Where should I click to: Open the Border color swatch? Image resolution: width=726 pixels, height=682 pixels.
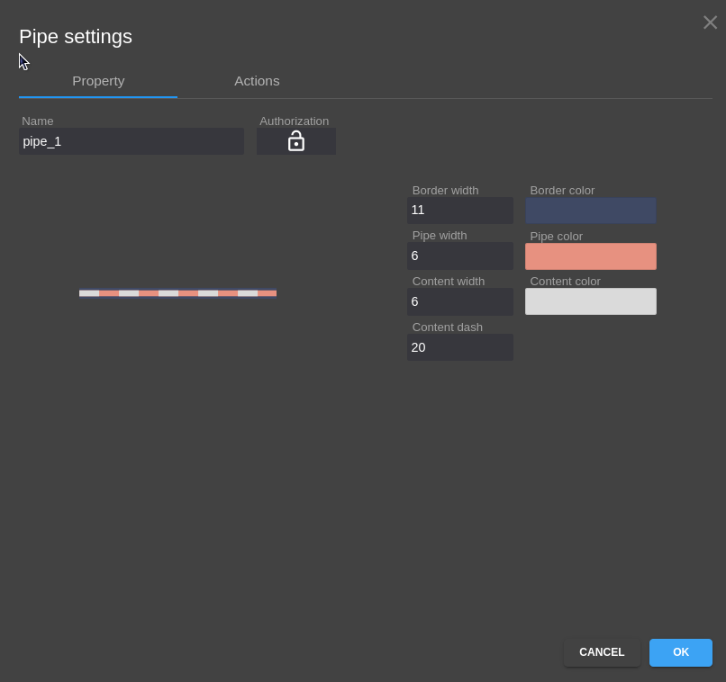[591, 211]
